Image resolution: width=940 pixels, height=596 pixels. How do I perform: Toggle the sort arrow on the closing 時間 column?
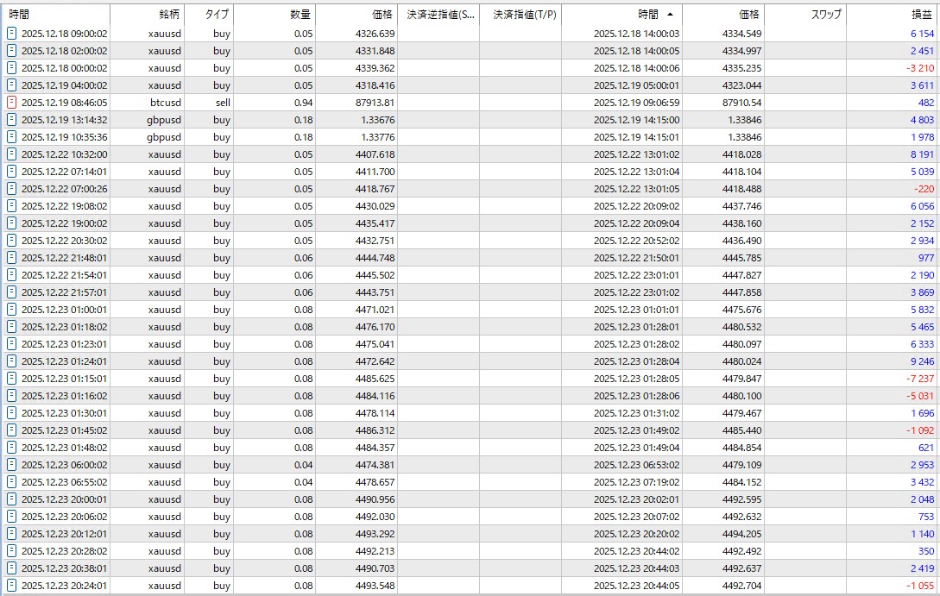[671, 15]
